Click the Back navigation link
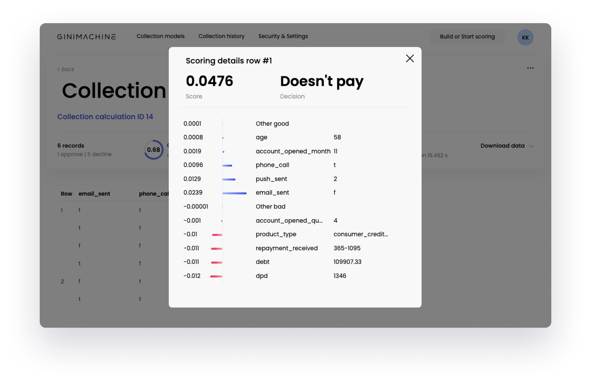Screen dimensions: 591x384 (x=65, y=69)
